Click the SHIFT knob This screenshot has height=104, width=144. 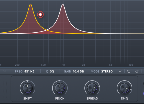pyautogui.click(x=28, y=88)
